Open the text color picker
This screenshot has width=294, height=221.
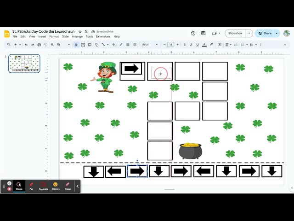[x=204, y=45]
